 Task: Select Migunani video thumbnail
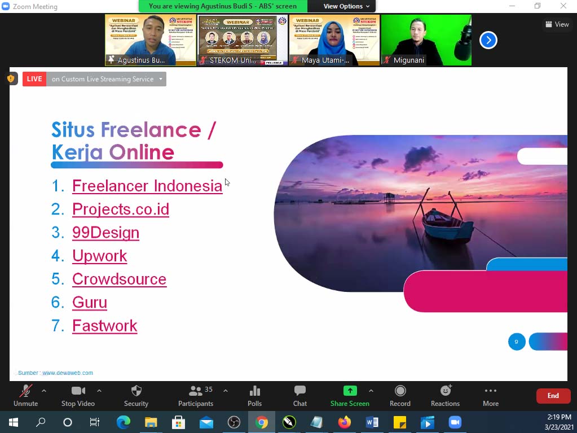tap(426, 40)
